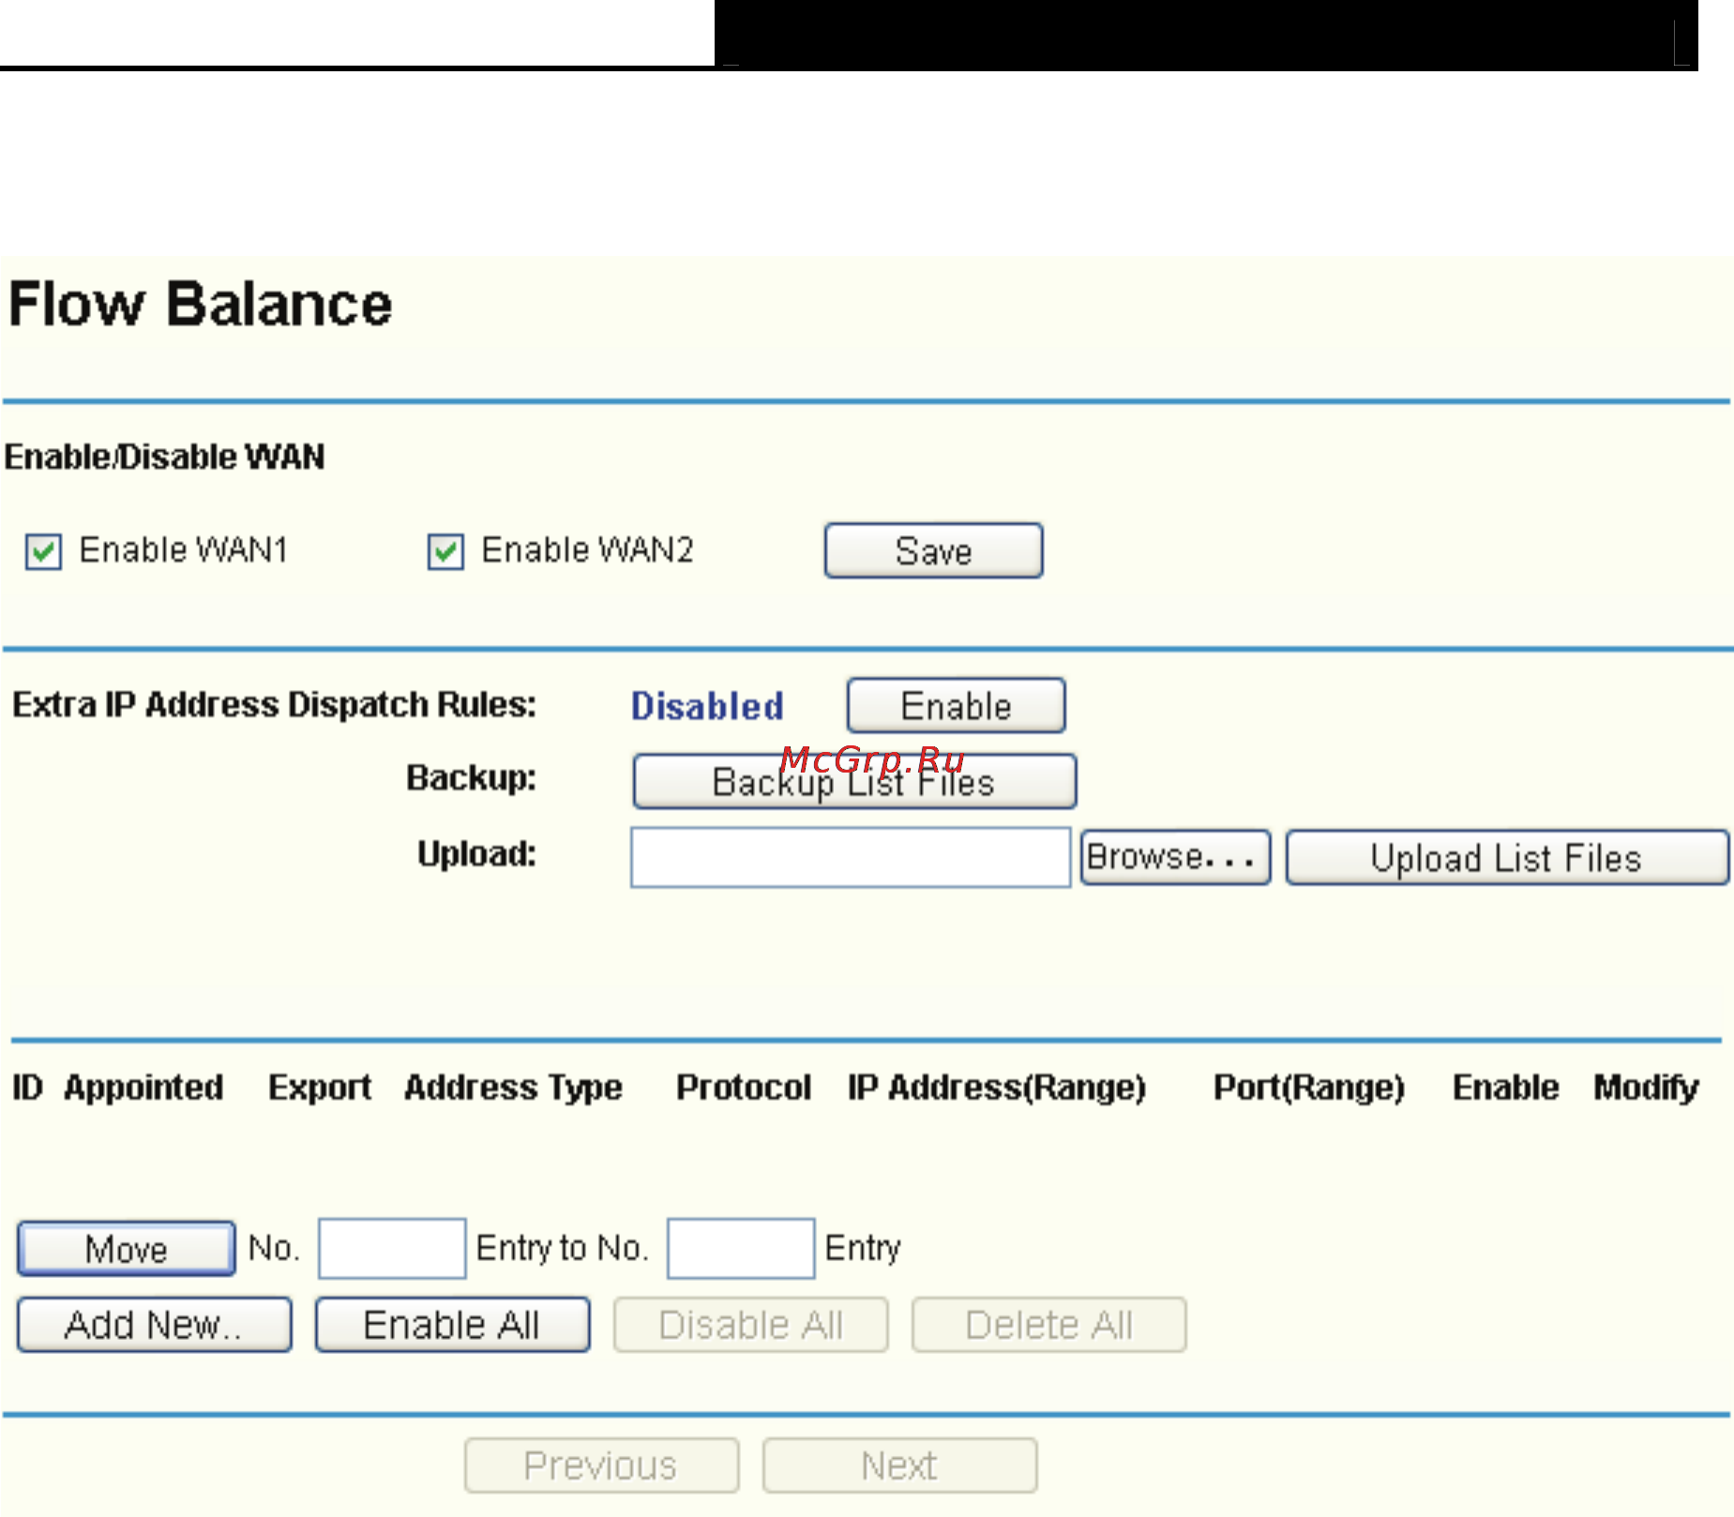Click the Disabled status text
Image resolution: width=1734 pixels, height=1517 pixels.
(707, 706)
